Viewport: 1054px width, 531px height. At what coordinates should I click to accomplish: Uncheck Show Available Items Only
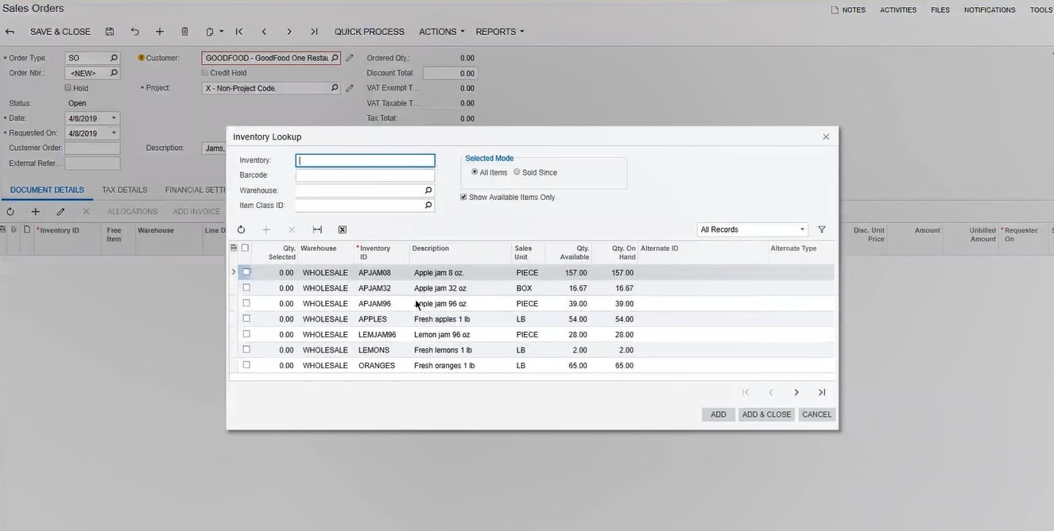[463, 197]
